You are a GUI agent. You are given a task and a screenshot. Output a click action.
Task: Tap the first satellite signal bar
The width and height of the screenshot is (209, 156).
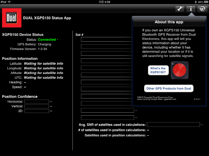[106, 39]
